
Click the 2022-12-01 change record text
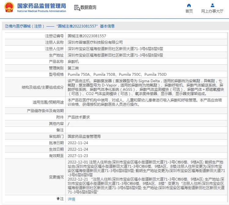pos(146,169)
